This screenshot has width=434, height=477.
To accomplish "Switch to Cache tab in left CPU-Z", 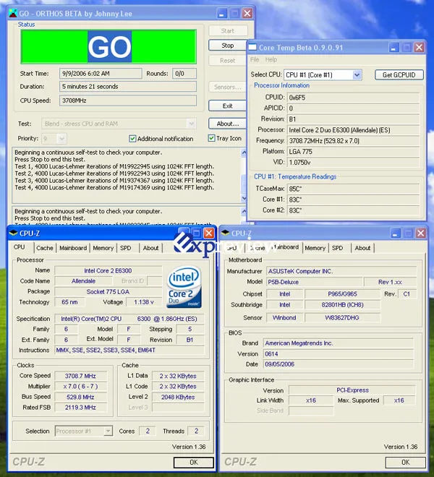I will point(45,248).
